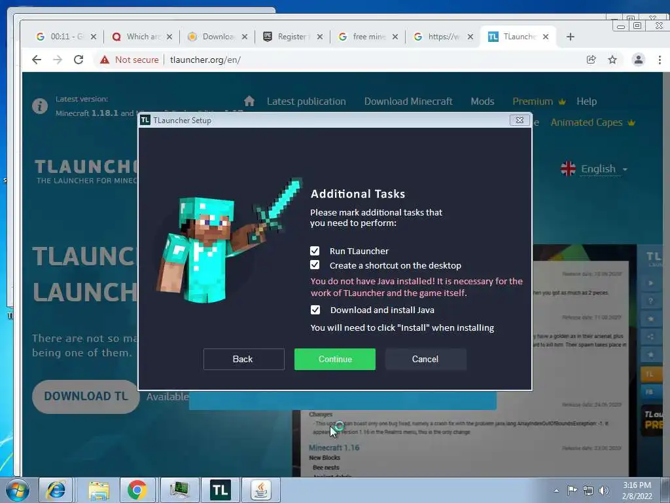Screen dimensions: 670x503
Task: Click the green Continue button
Action: coord(334,359)
